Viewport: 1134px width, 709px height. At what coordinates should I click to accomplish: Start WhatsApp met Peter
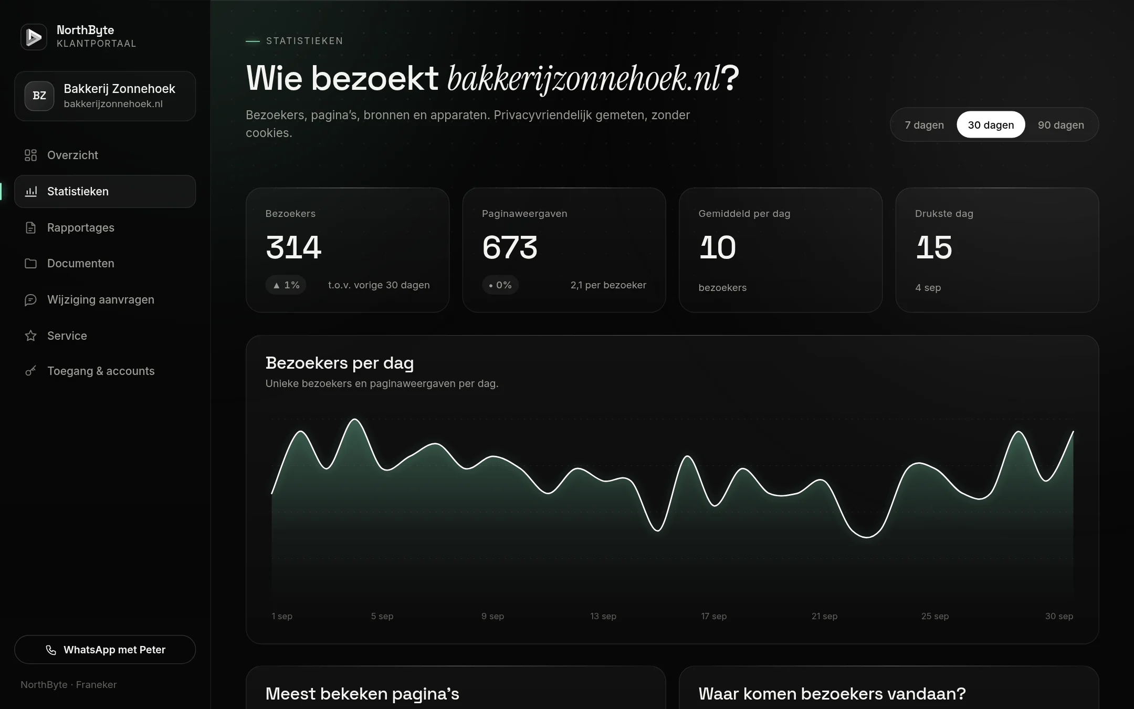pos(105,650)
